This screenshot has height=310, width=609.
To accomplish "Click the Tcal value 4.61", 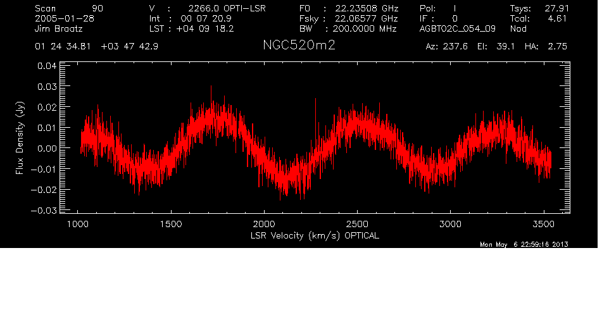I will (558, 18).
